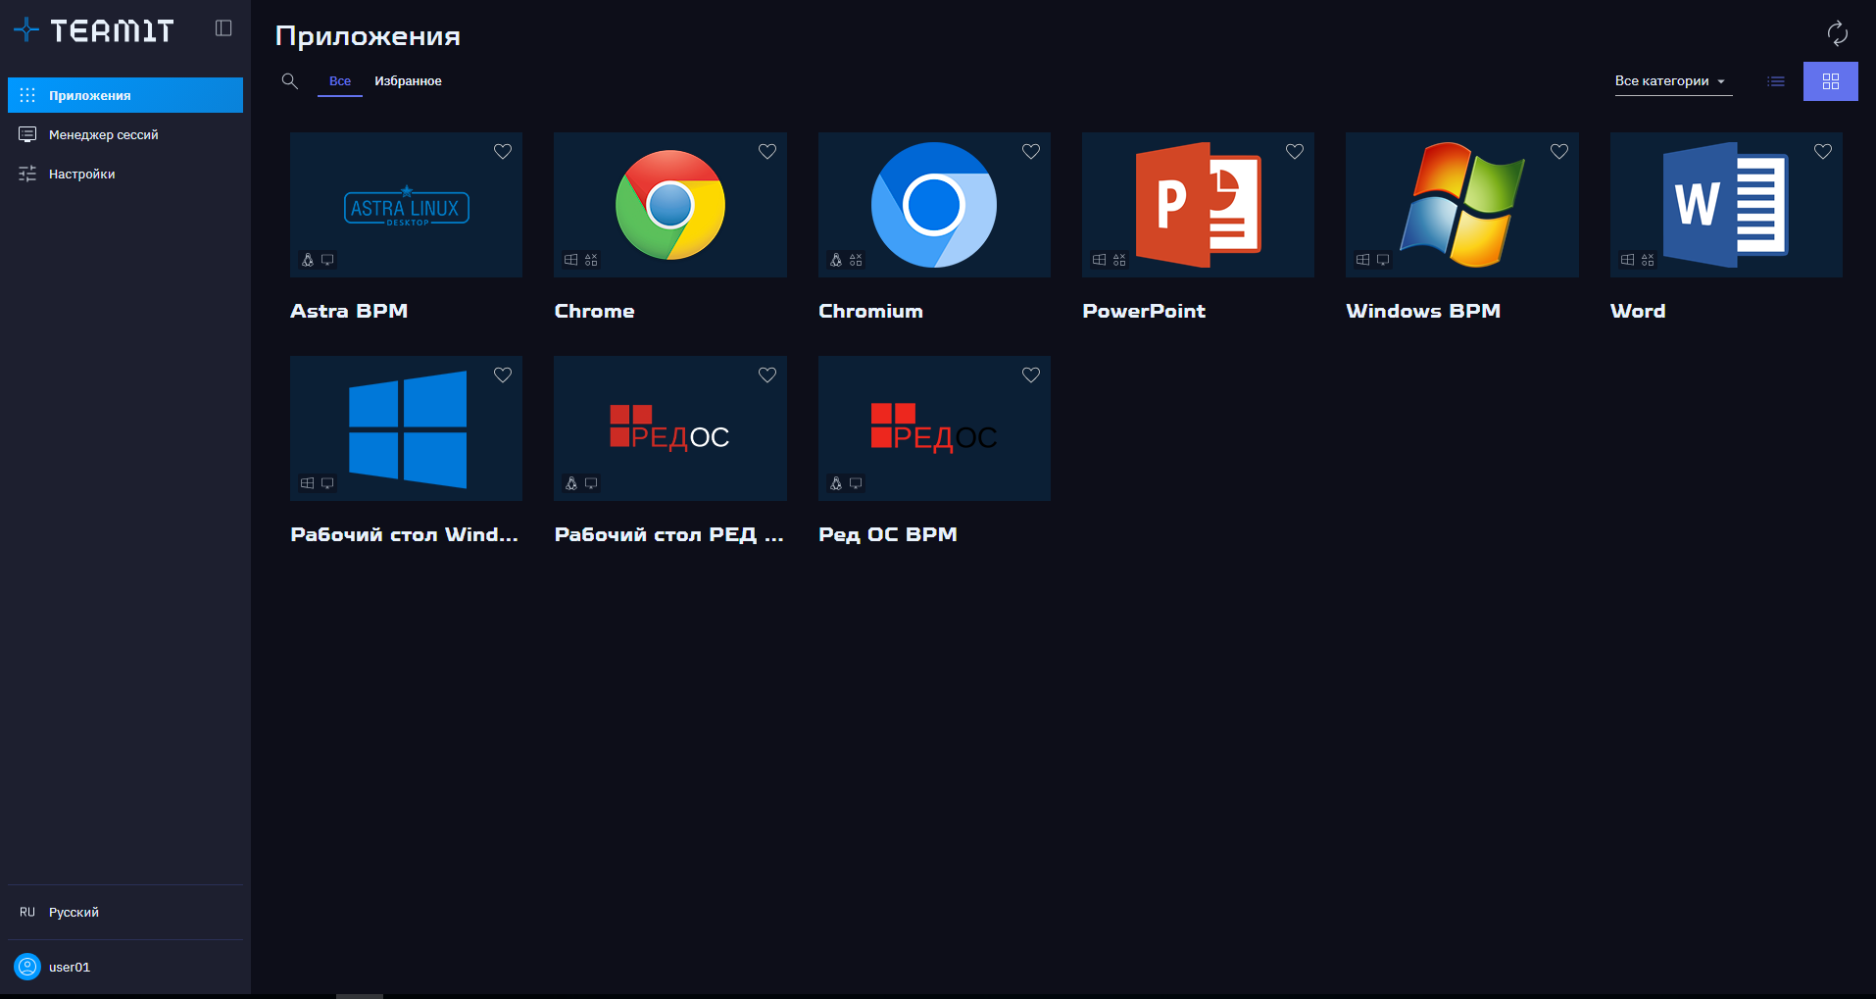This screenshot has height=999, width=1876.
Task: Click the Word title text
Action: (x=1638, y=311)
